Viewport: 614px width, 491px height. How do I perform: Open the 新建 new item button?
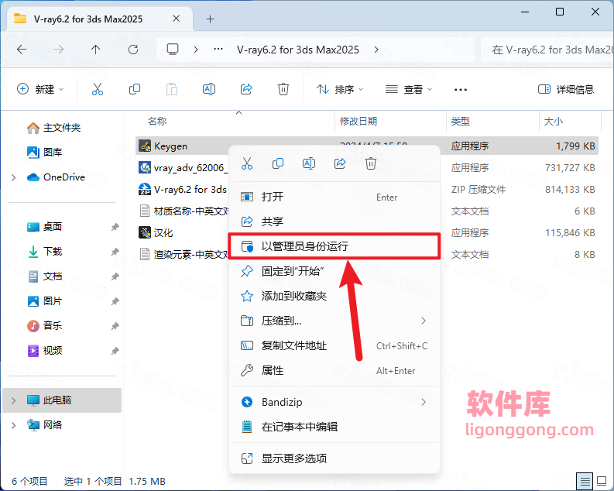pos(40,89)
